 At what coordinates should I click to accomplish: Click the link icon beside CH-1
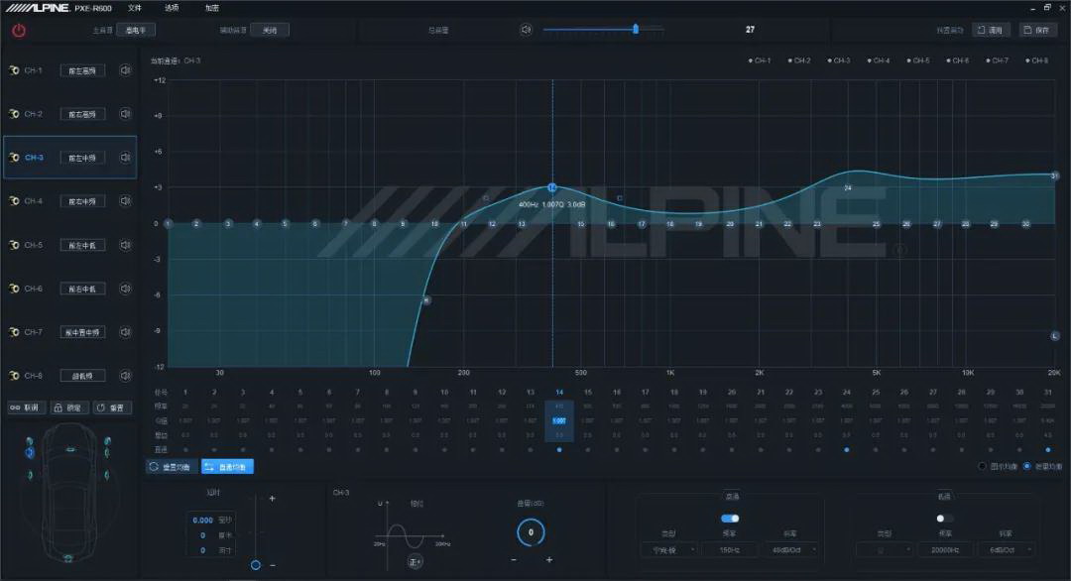(x=14, y=70)
